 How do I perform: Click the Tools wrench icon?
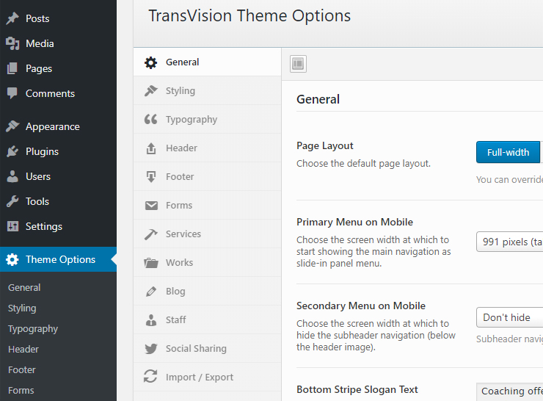(x=12, y=201)
